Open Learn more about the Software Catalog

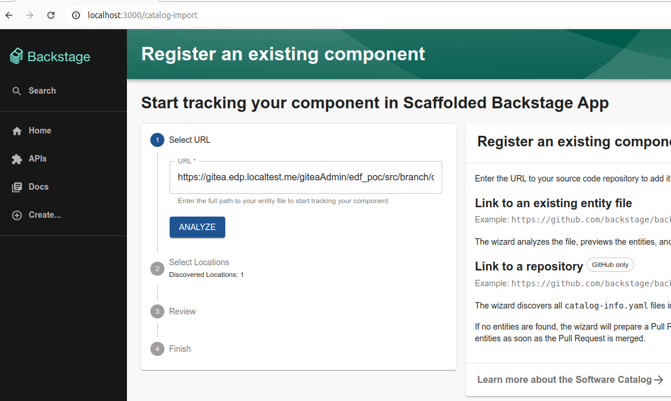coord(565,379)
